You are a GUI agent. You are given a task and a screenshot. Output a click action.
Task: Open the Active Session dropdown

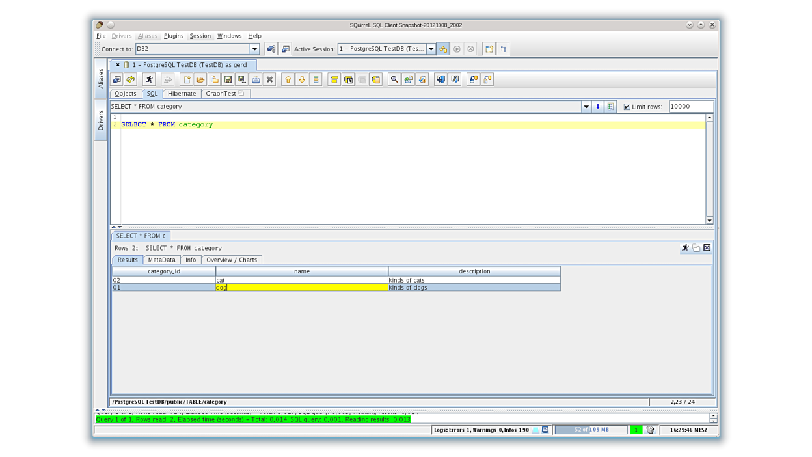coord(431,48)
